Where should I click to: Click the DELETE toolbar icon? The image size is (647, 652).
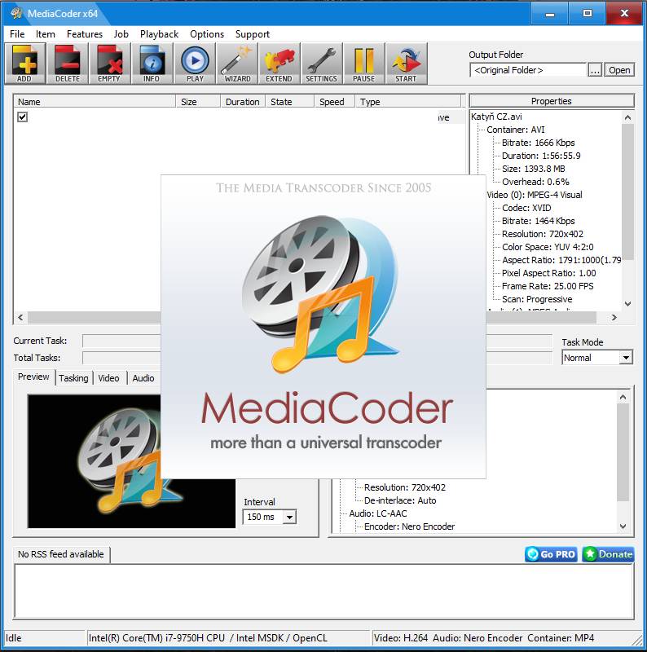[x=68, y=64]
